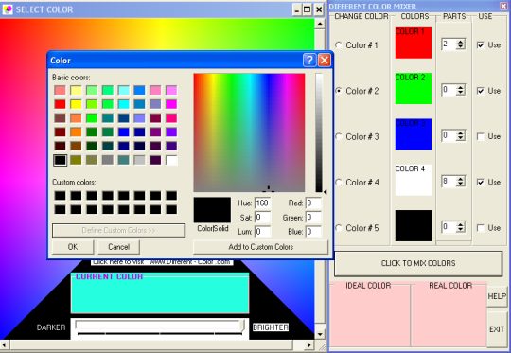The image size is (511, 353).
Task: Click the red COLOR 1 swatch
Action: [414, 43]
